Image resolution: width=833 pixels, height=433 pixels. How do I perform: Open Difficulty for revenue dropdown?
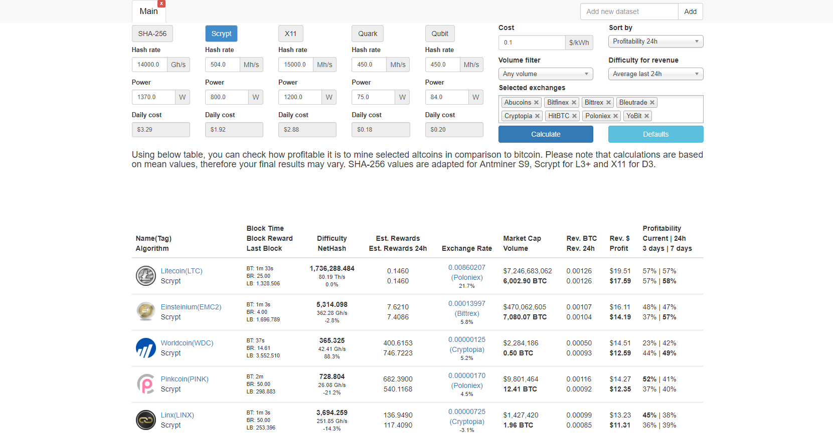[655, 74]
